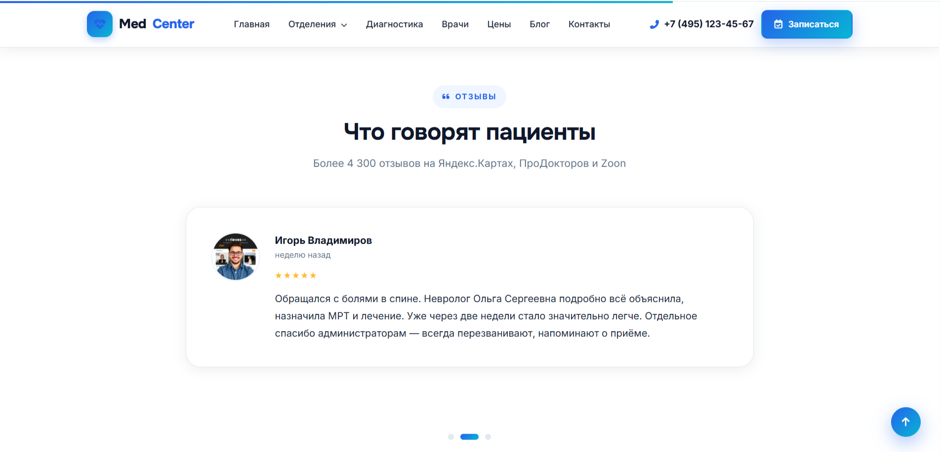Click the Med Center heart logo icon
The image size is (940, 452).
tap(99, 24)
